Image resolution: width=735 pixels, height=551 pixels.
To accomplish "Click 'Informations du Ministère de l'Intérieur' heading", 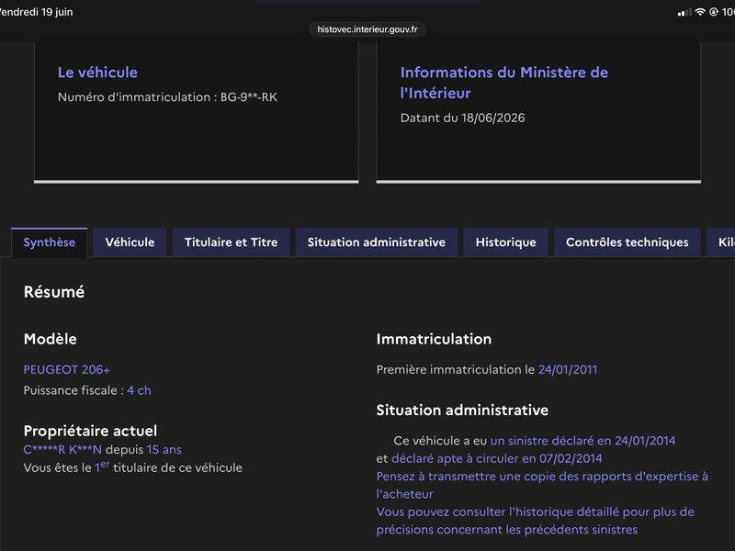I will pos(503,83).
